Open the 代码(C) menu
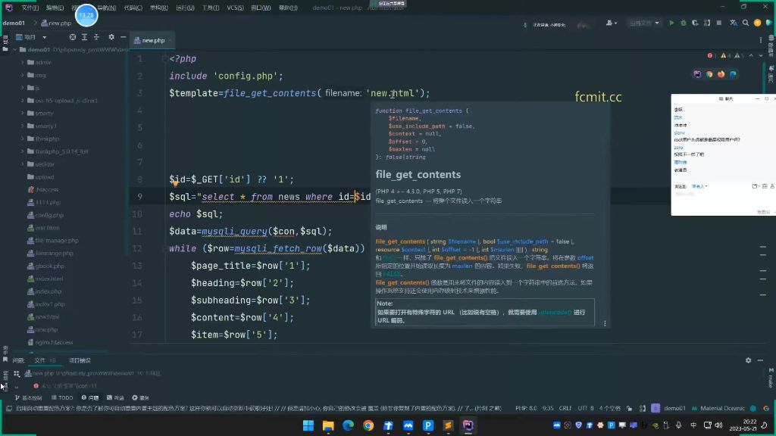Image resolution: width=776 pixels, height=436 pixels. coord(133,8)
